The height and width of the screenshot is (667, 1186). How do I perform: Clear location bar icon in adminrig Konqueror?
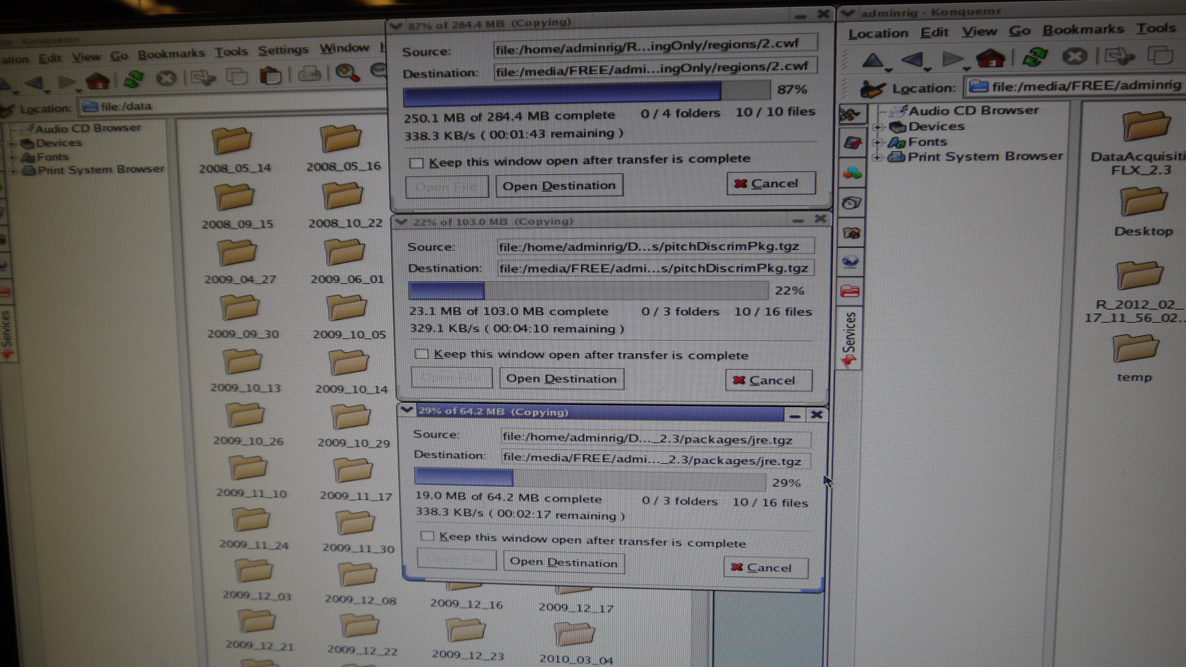click(873, 89)
